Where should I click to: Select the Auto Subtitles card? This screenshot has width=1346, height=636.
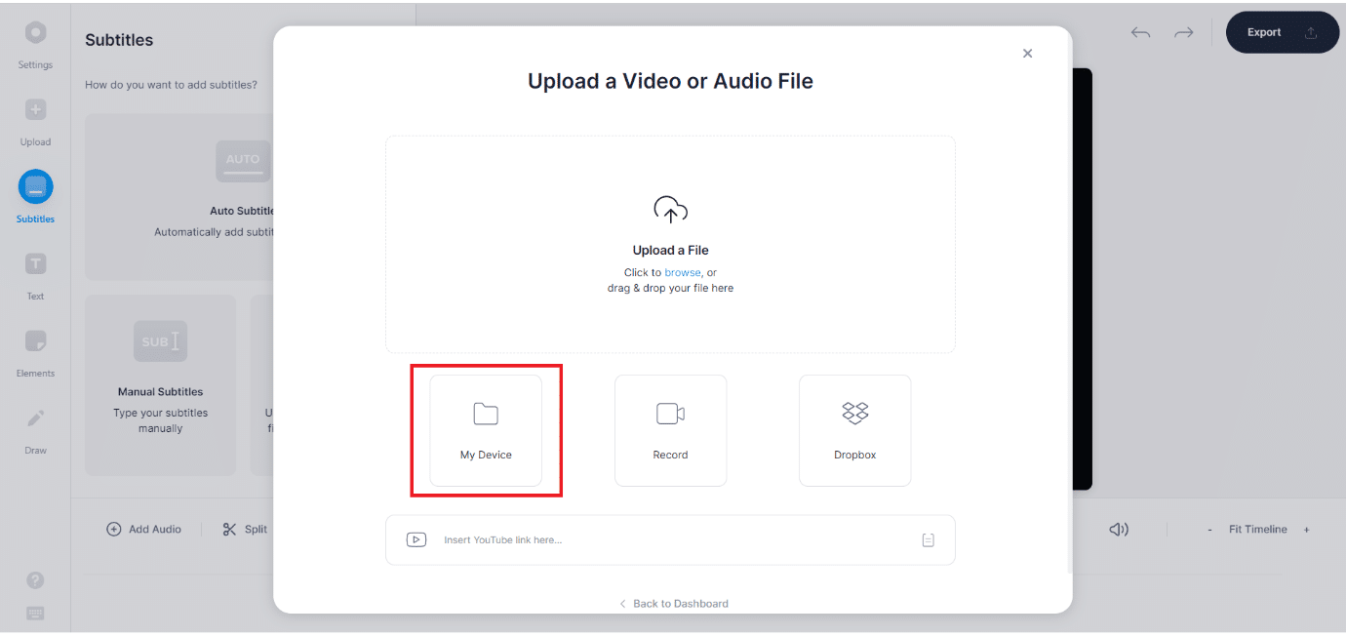coord(179,197)
